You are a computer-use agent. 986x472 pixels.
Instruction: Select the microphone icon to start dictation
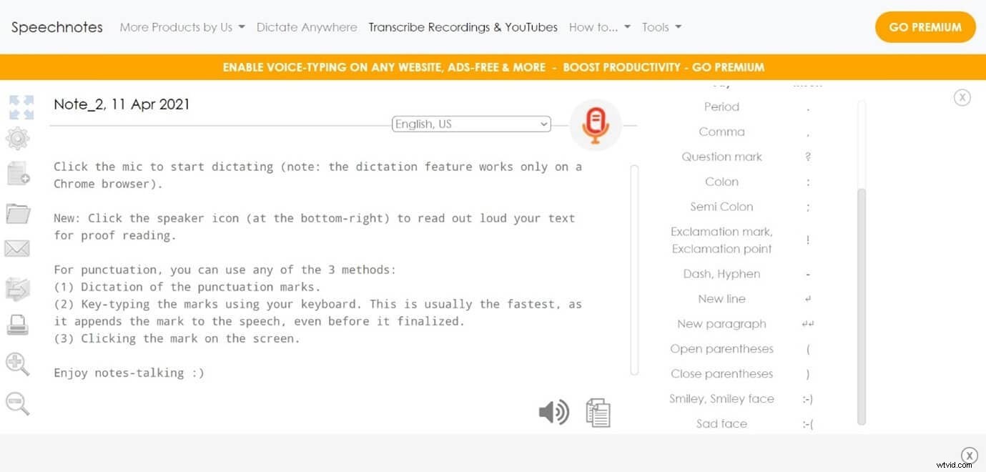(596, 124)
